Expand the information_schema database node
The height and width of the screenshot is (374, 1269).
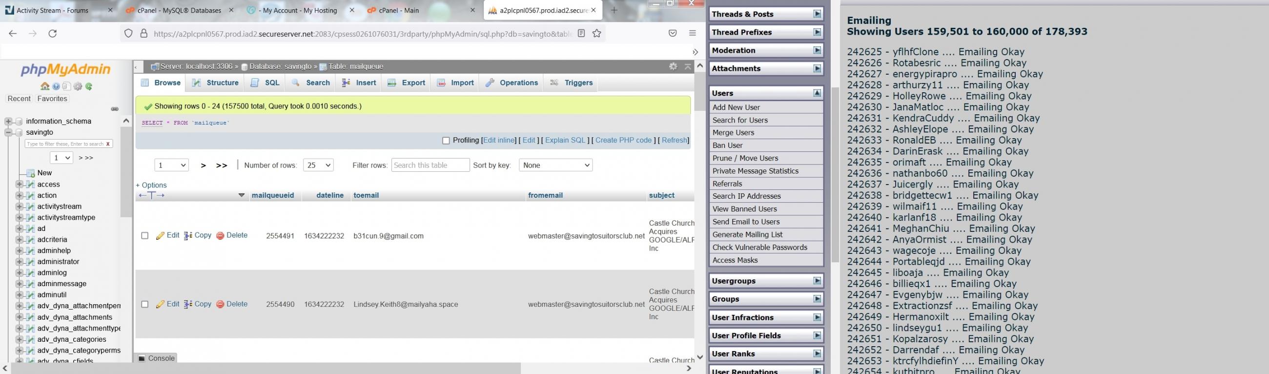pos(8,121)
